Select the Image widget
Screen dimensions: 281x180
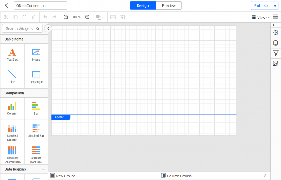(36, 55)
